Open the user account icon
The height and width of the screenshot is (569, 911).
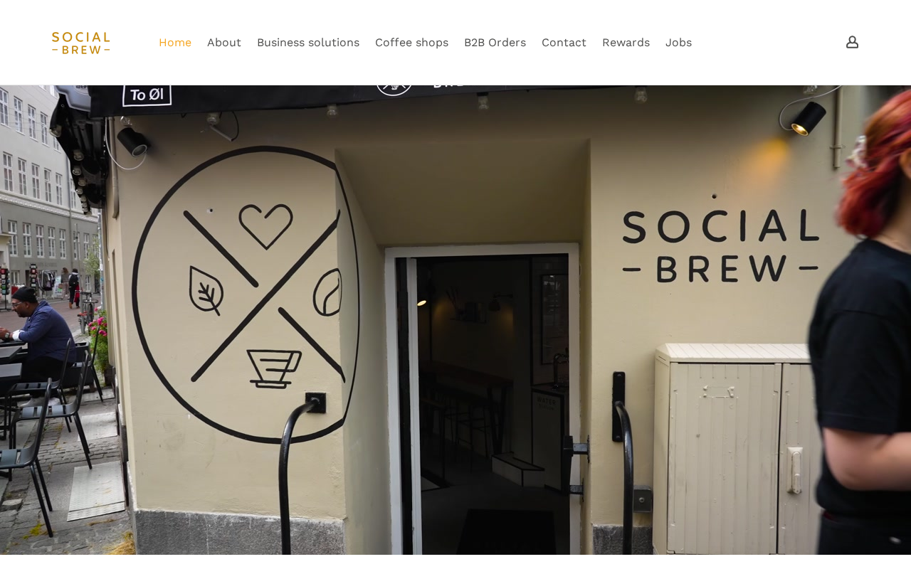coord(852,43)
